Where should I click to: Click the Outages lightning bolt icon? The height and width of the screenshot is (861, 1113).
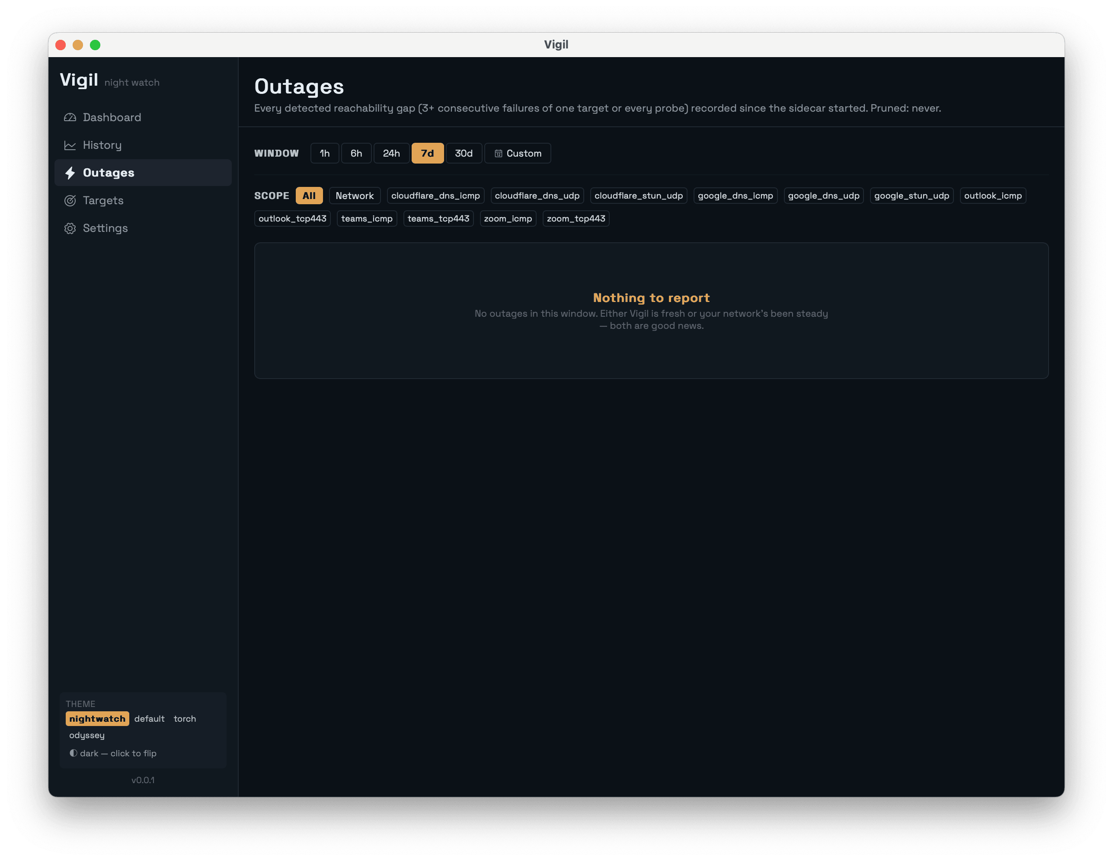click(70, 173)
